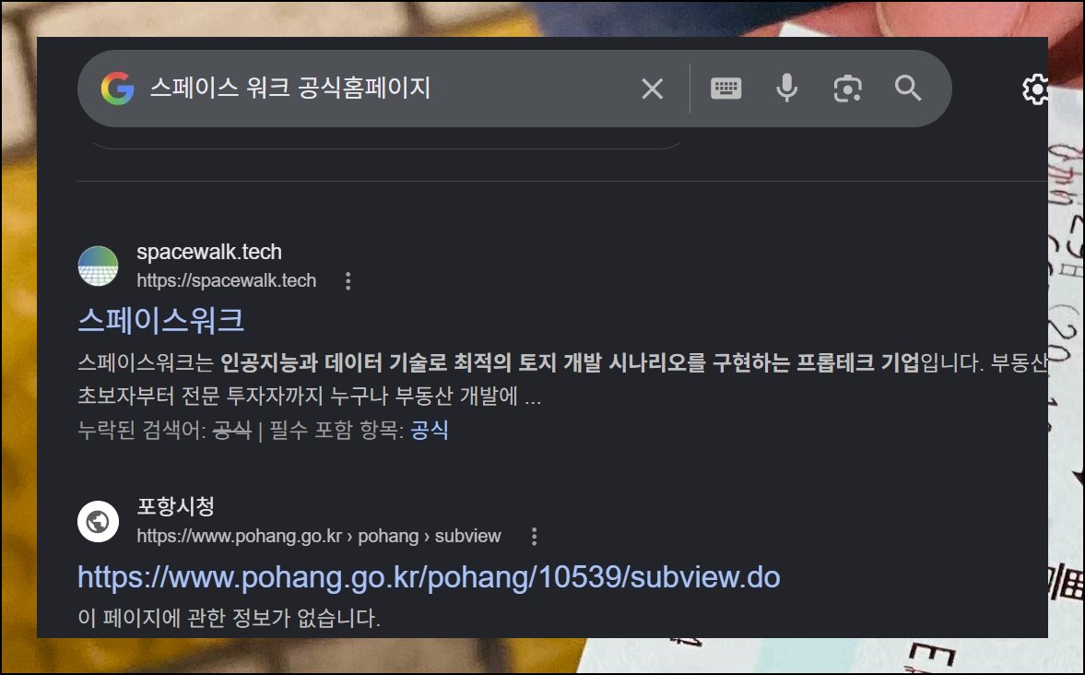Start voice search with microphone icon
The width and height of the screenshot is (1085, 675).
tap(786, 89)
